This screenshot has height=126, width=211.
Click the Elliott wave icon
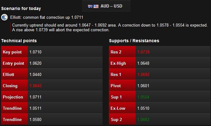coord(4,18)
